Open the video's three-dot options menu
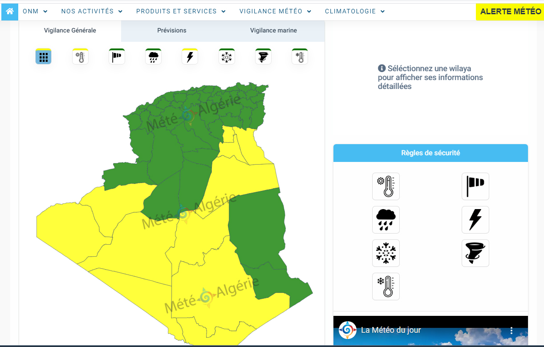Image resolution: width=544 pixels, height=347 pixels. tap(512, 331)
